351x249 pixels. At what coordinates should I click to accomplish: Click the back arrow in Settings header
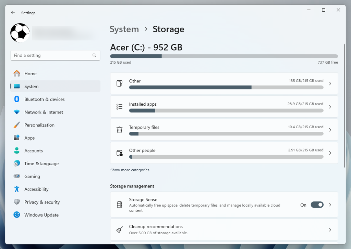13,13
